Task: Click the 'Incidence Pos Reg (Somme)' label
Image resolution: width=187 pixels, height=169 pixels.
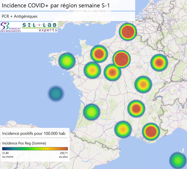Action: click(x=24, y=143)
